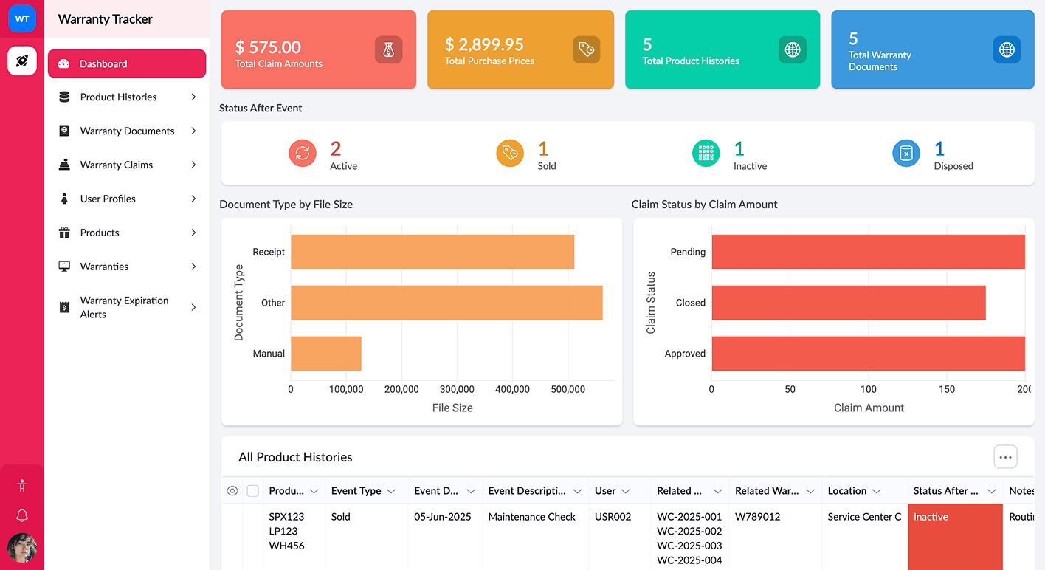
Task: Click the notifications bell icon
Action: tap(22, 515)
